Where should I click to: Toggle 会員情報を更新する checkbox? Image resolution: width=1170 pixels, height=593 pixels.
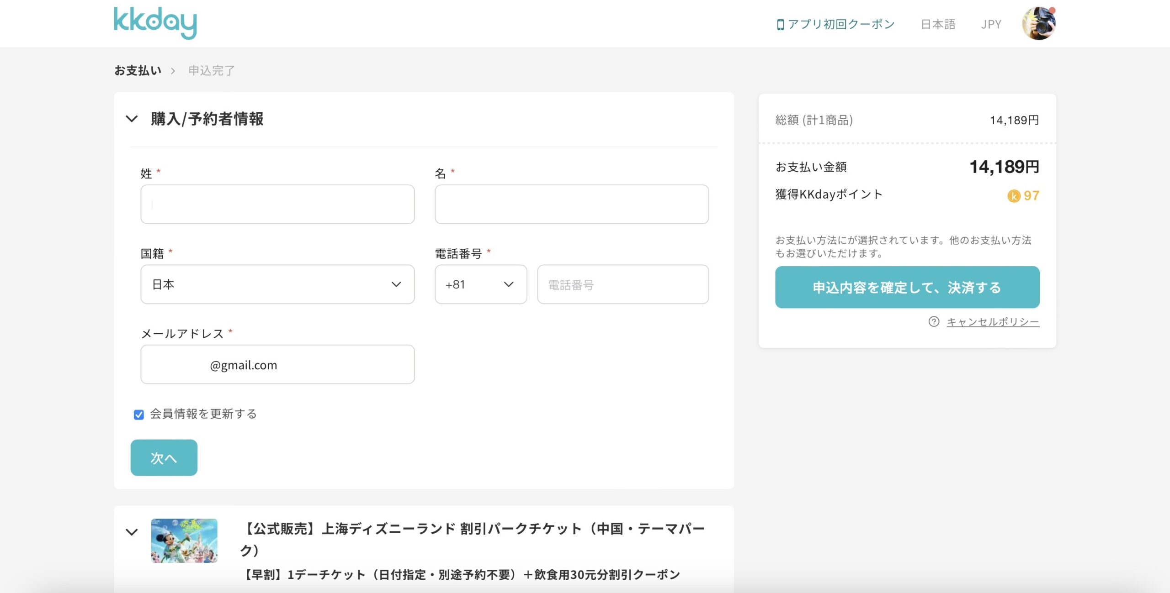point(139,415)
